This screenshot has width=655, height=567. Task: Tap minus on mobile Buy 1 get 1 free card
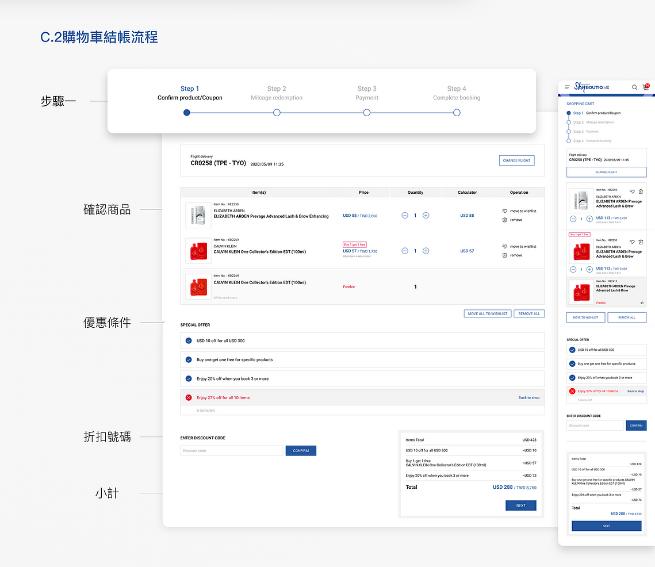tap(573, 270)
